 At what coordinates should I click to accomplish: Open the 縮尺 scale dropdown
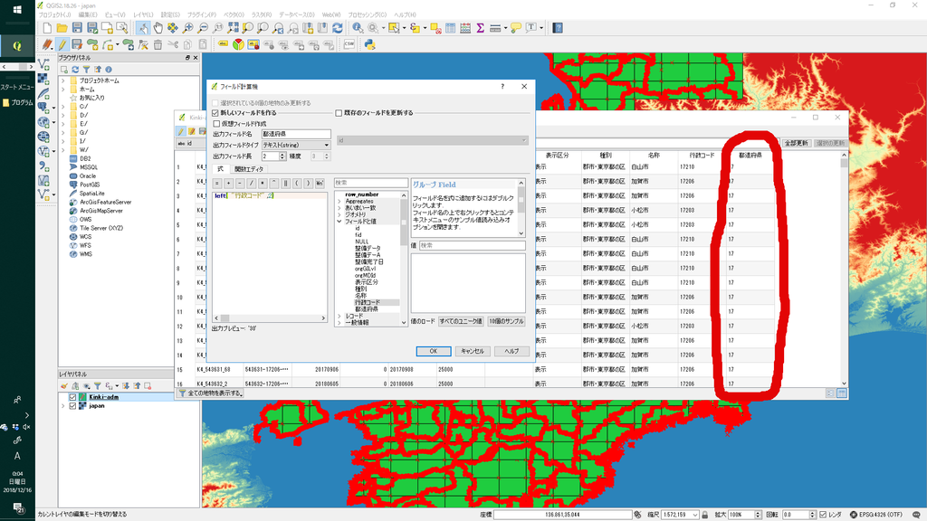pyautogui.click(x=695, y=515)
